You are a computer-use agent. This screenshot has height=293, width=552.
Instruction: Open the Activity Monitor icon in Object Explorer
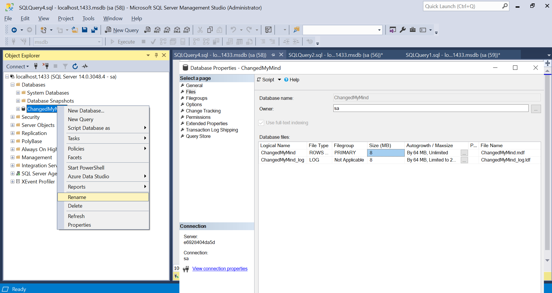[x=85, y=66]
